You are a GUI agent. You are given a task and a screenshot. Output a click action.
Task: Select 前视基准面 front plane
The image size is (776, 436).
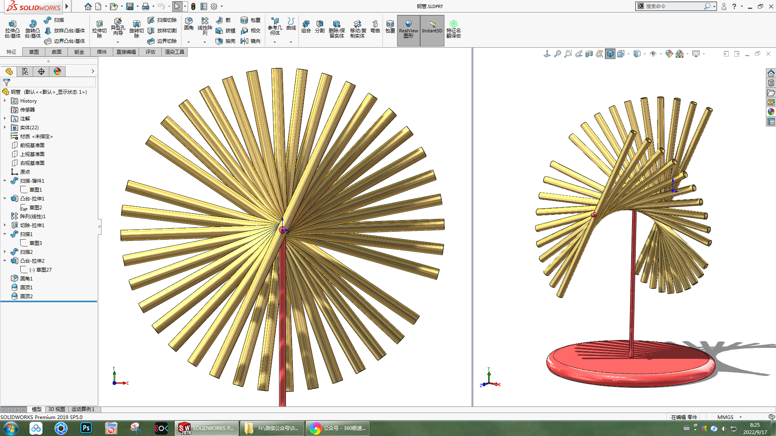(32, 145)
